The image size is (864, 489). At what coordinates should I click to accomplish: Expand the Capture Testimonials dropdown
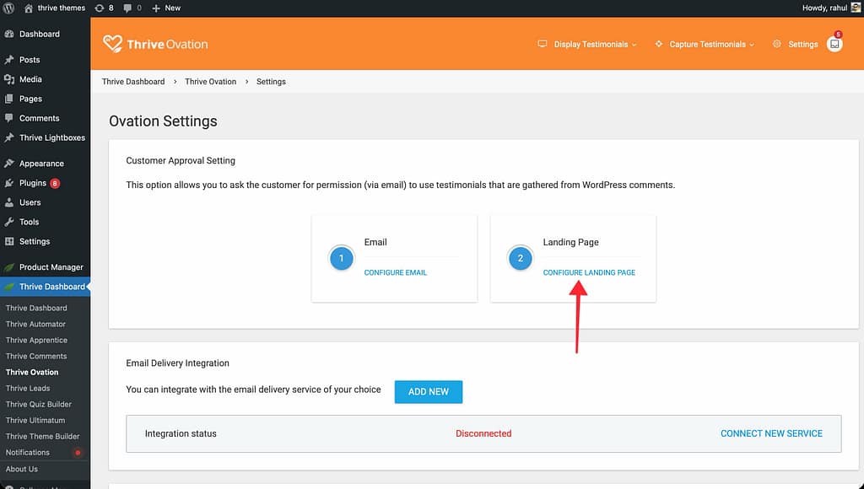tap(704, 45)
